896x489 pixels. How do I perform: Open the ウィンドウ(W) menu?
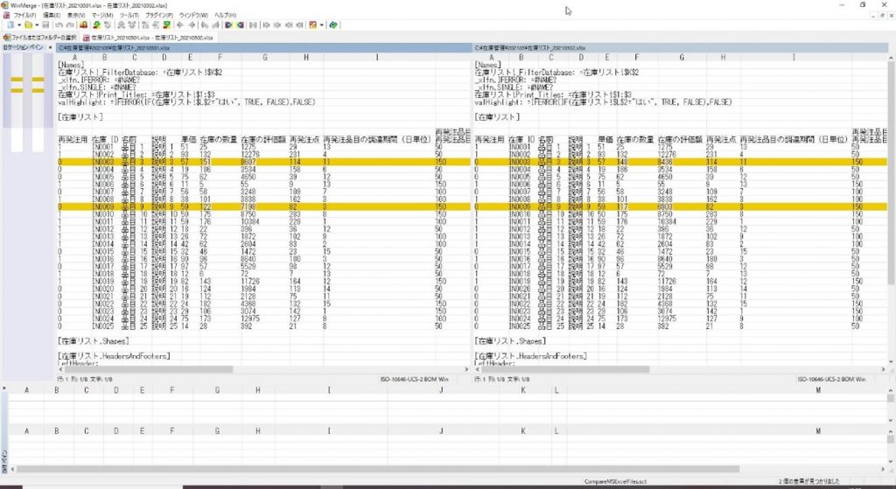tap(193, 15)
